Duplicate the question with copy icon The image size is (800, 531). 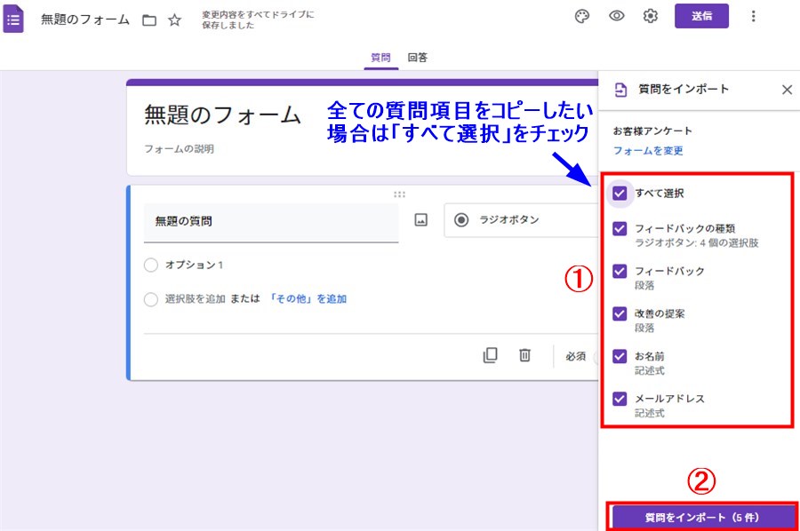pos(490,355)
